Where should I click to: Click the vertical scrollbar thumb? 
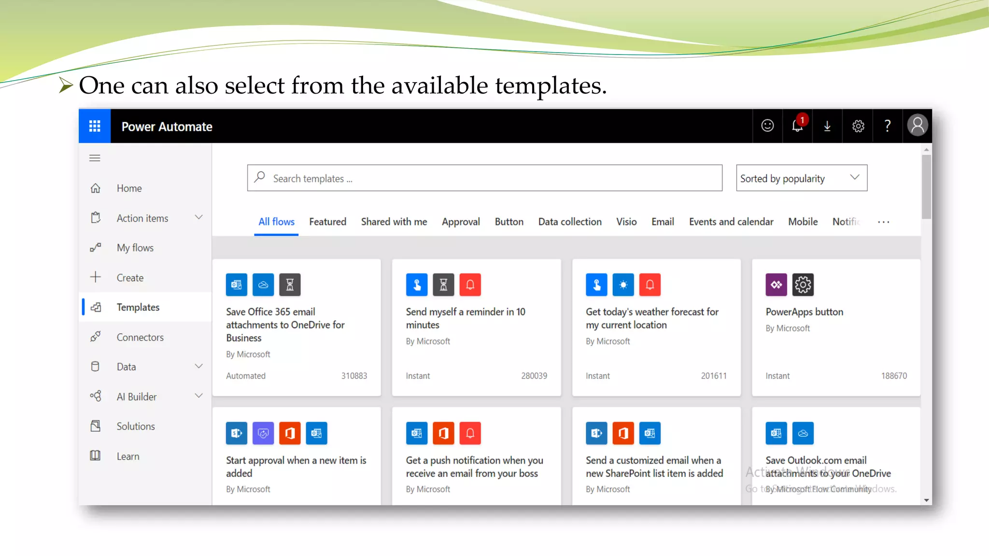click(x=926, y=186)
